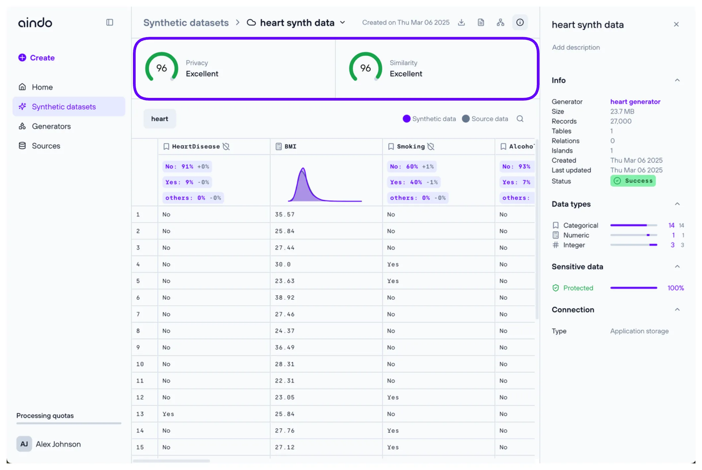The image size is (702, 470).
Task: Click the Add description field
Action: click(x=576, y=47)
